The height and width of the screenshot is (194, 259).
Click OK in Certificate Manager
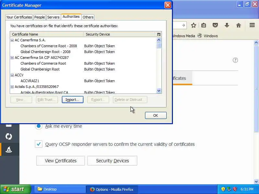[x=156, y=115]
